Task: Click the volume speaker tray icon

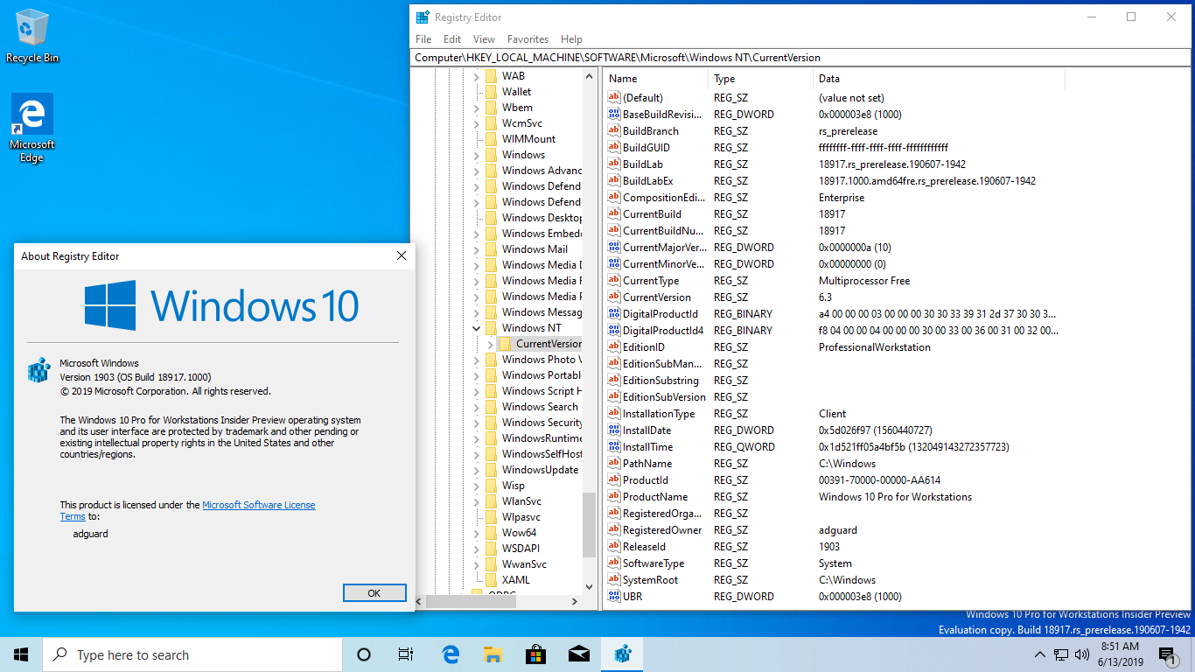Action: [1081, 654]
